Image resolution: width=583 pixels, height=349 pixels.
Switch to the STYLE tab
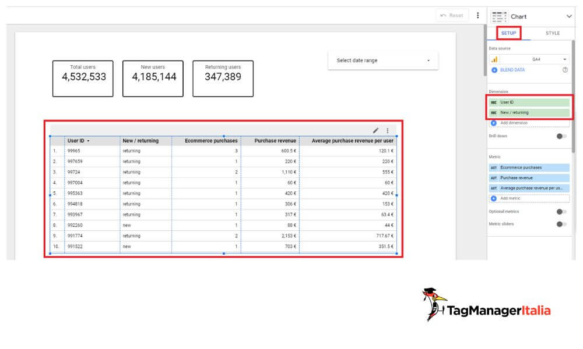click(553, 33)
